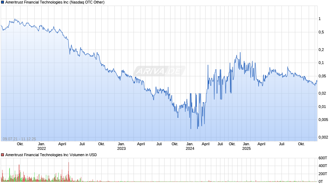
Task: Click the price axis label '0,5'
Action: click(321, 32)
